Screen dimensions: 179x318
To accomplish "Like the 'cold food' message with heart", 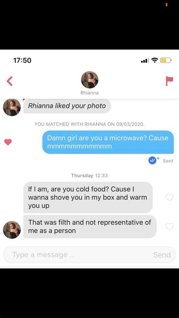I will click(170, 197).
